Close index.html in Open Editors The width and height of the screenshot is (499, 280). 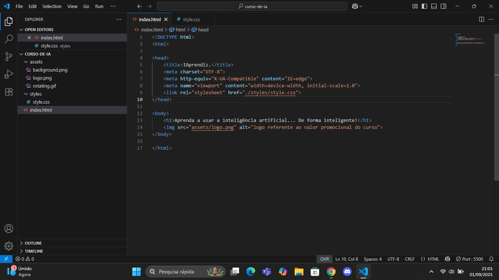pos(29,38)
